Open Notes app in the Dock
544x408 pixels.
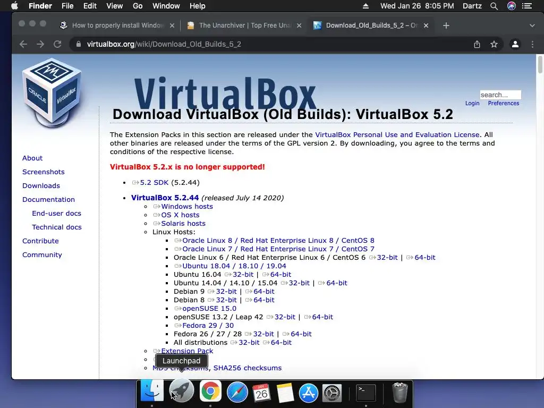(x=285, y=393)
